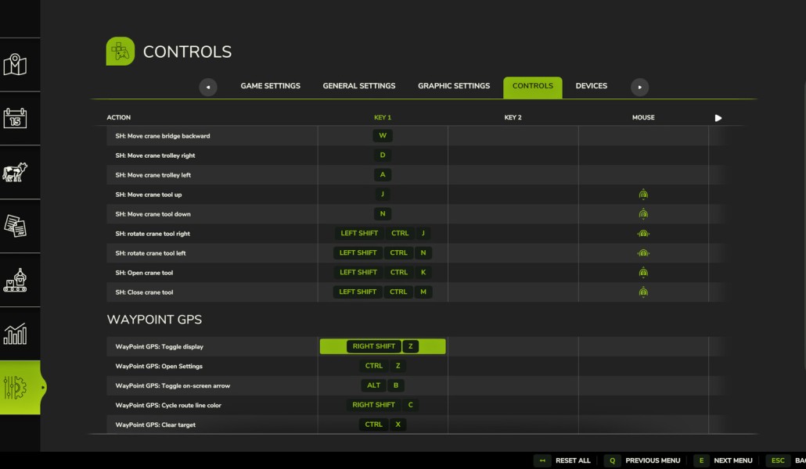Screen dimensions: 806x469
Task: Show gamepad columns with arrow beside MOUSE
Action: point(718,117)
